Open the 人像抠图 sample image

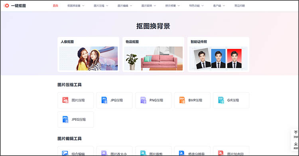click(x=88, y=58)
